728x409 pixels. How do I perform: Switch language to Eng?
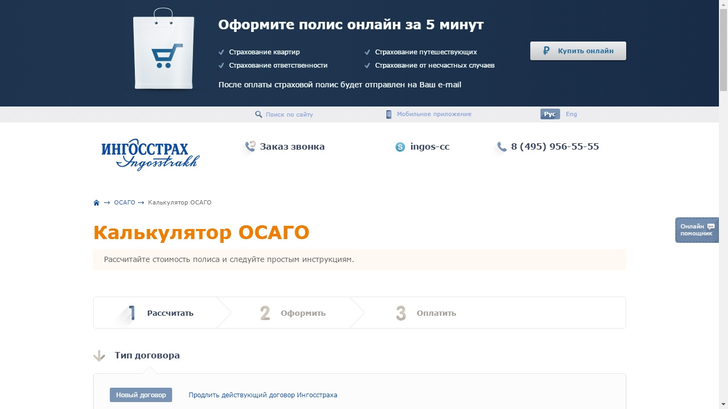pos(571,114)
